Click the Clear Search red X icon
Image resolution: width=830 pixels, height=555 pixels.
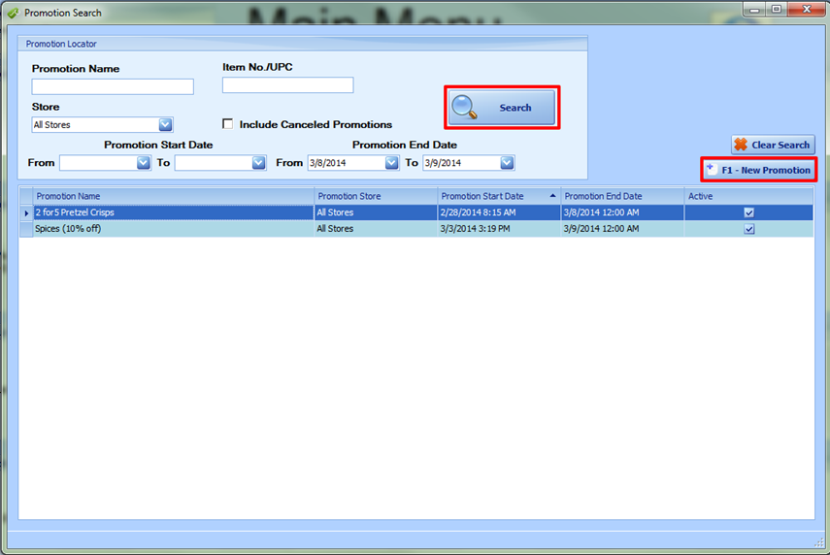pyautogui.click(x=741, y=145)
